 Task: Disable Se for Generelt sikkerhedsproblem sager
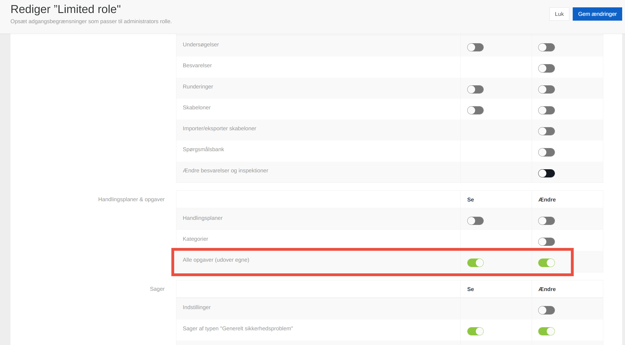(475, 331)
